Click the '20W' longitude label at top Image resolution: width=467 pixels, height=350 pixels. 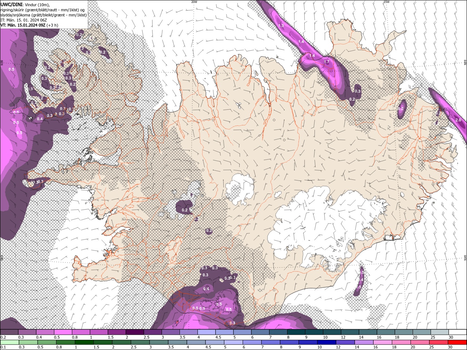pyautogui.click(x=194, y=2)
